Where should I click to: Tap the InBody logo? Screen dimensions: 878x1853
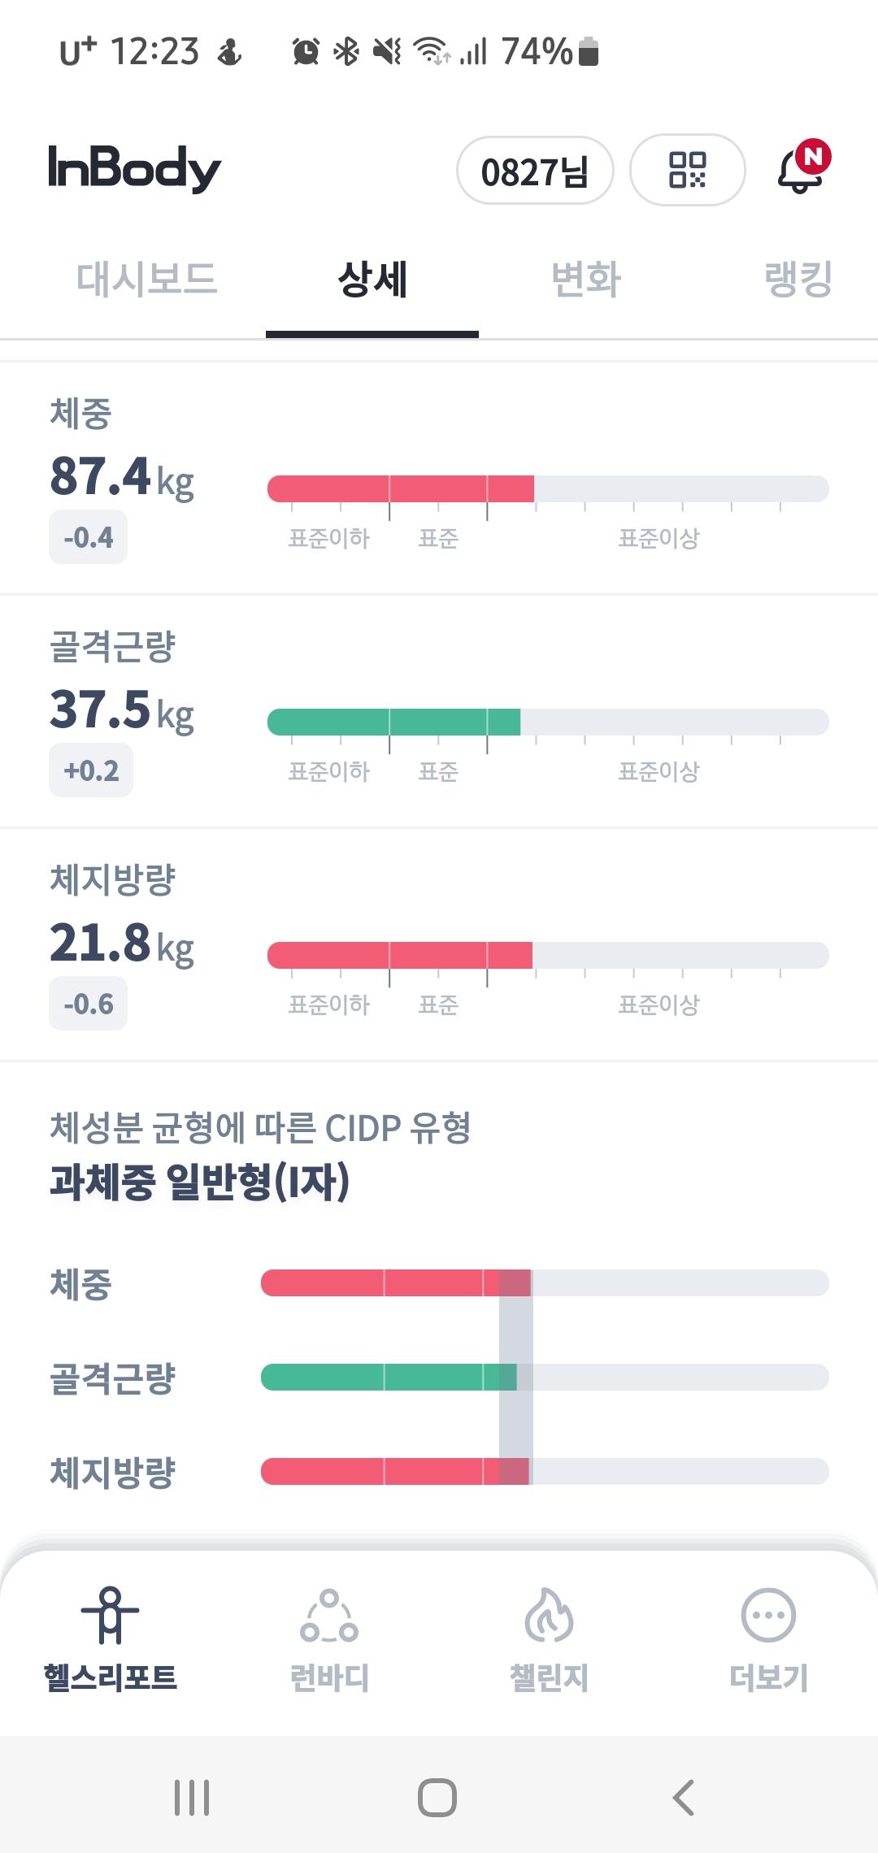pos(134,168)
